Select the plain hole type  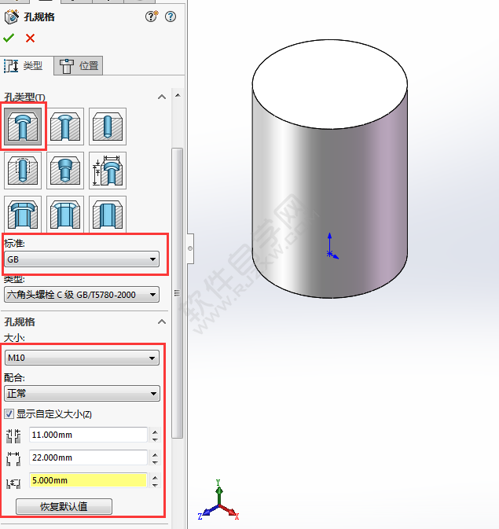pyautogui.click(x=108, y=127)
